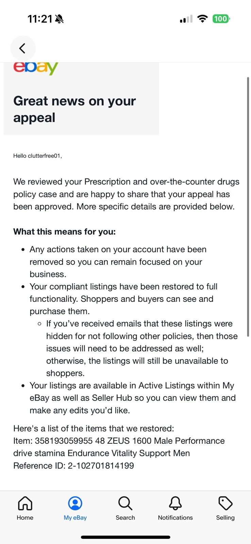Tap the clock time in status bar
Viewport: 251px width, 544px height.
click(40, 19)
